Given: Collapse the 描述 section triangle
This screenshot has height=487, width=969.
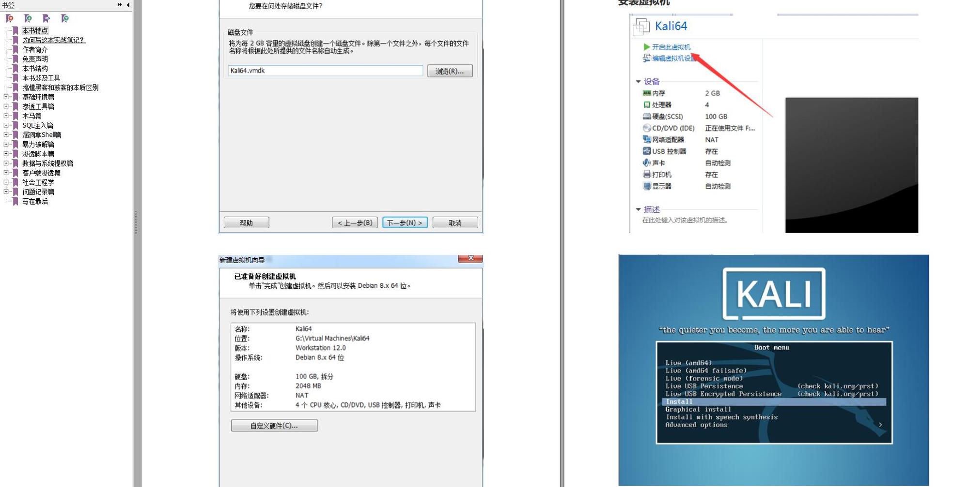Looking at the screenshot, I should pos(638,209).
